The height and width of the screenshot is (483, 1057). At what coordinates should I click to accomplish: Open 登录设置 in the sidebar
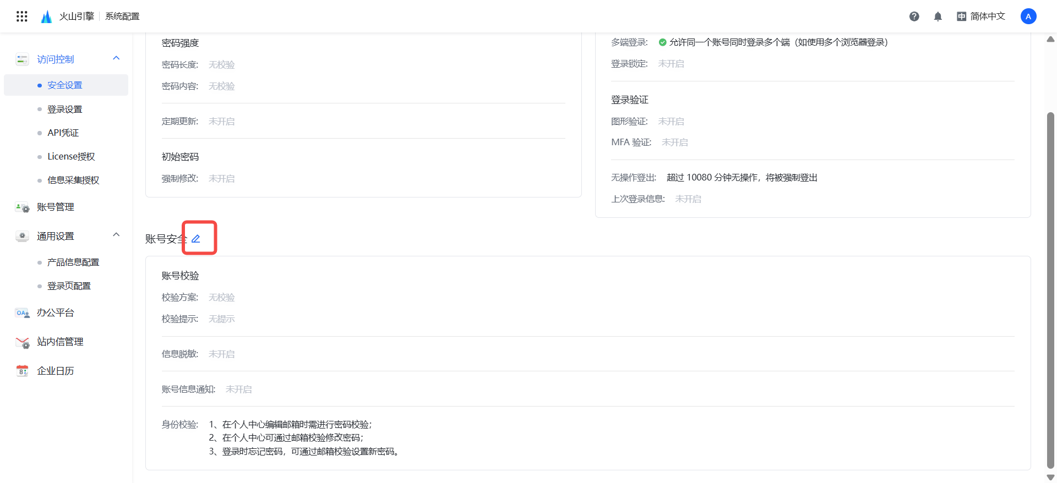(66, 109)
